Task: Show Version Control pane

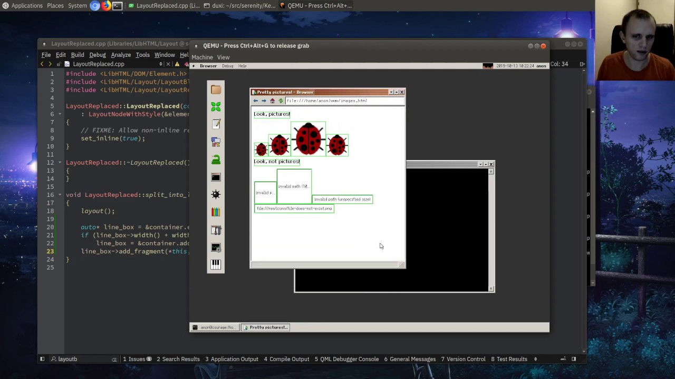Action: (463, 359)
